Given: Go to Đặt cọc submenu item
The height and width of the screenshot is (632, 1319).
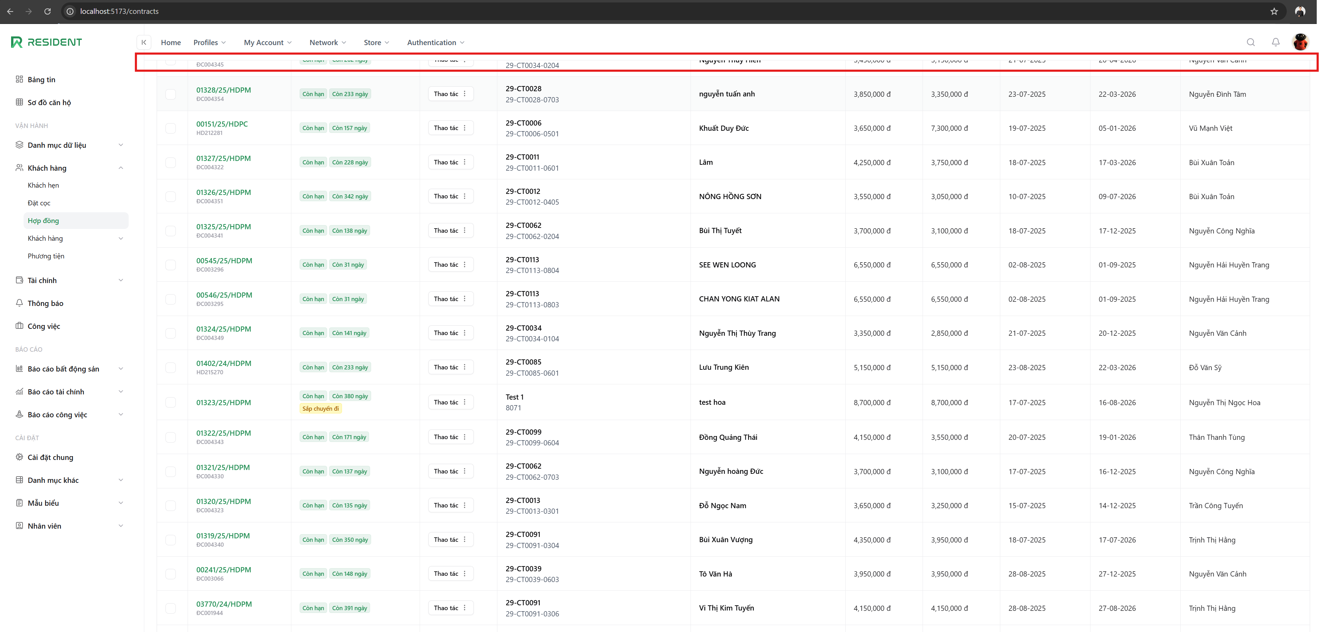Looking at the screenshot, I should (39, 203).
